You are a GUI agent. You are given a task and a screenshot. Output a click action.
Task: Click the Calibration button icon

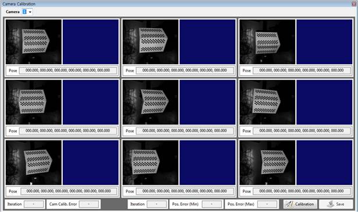[x=290, y=204]
